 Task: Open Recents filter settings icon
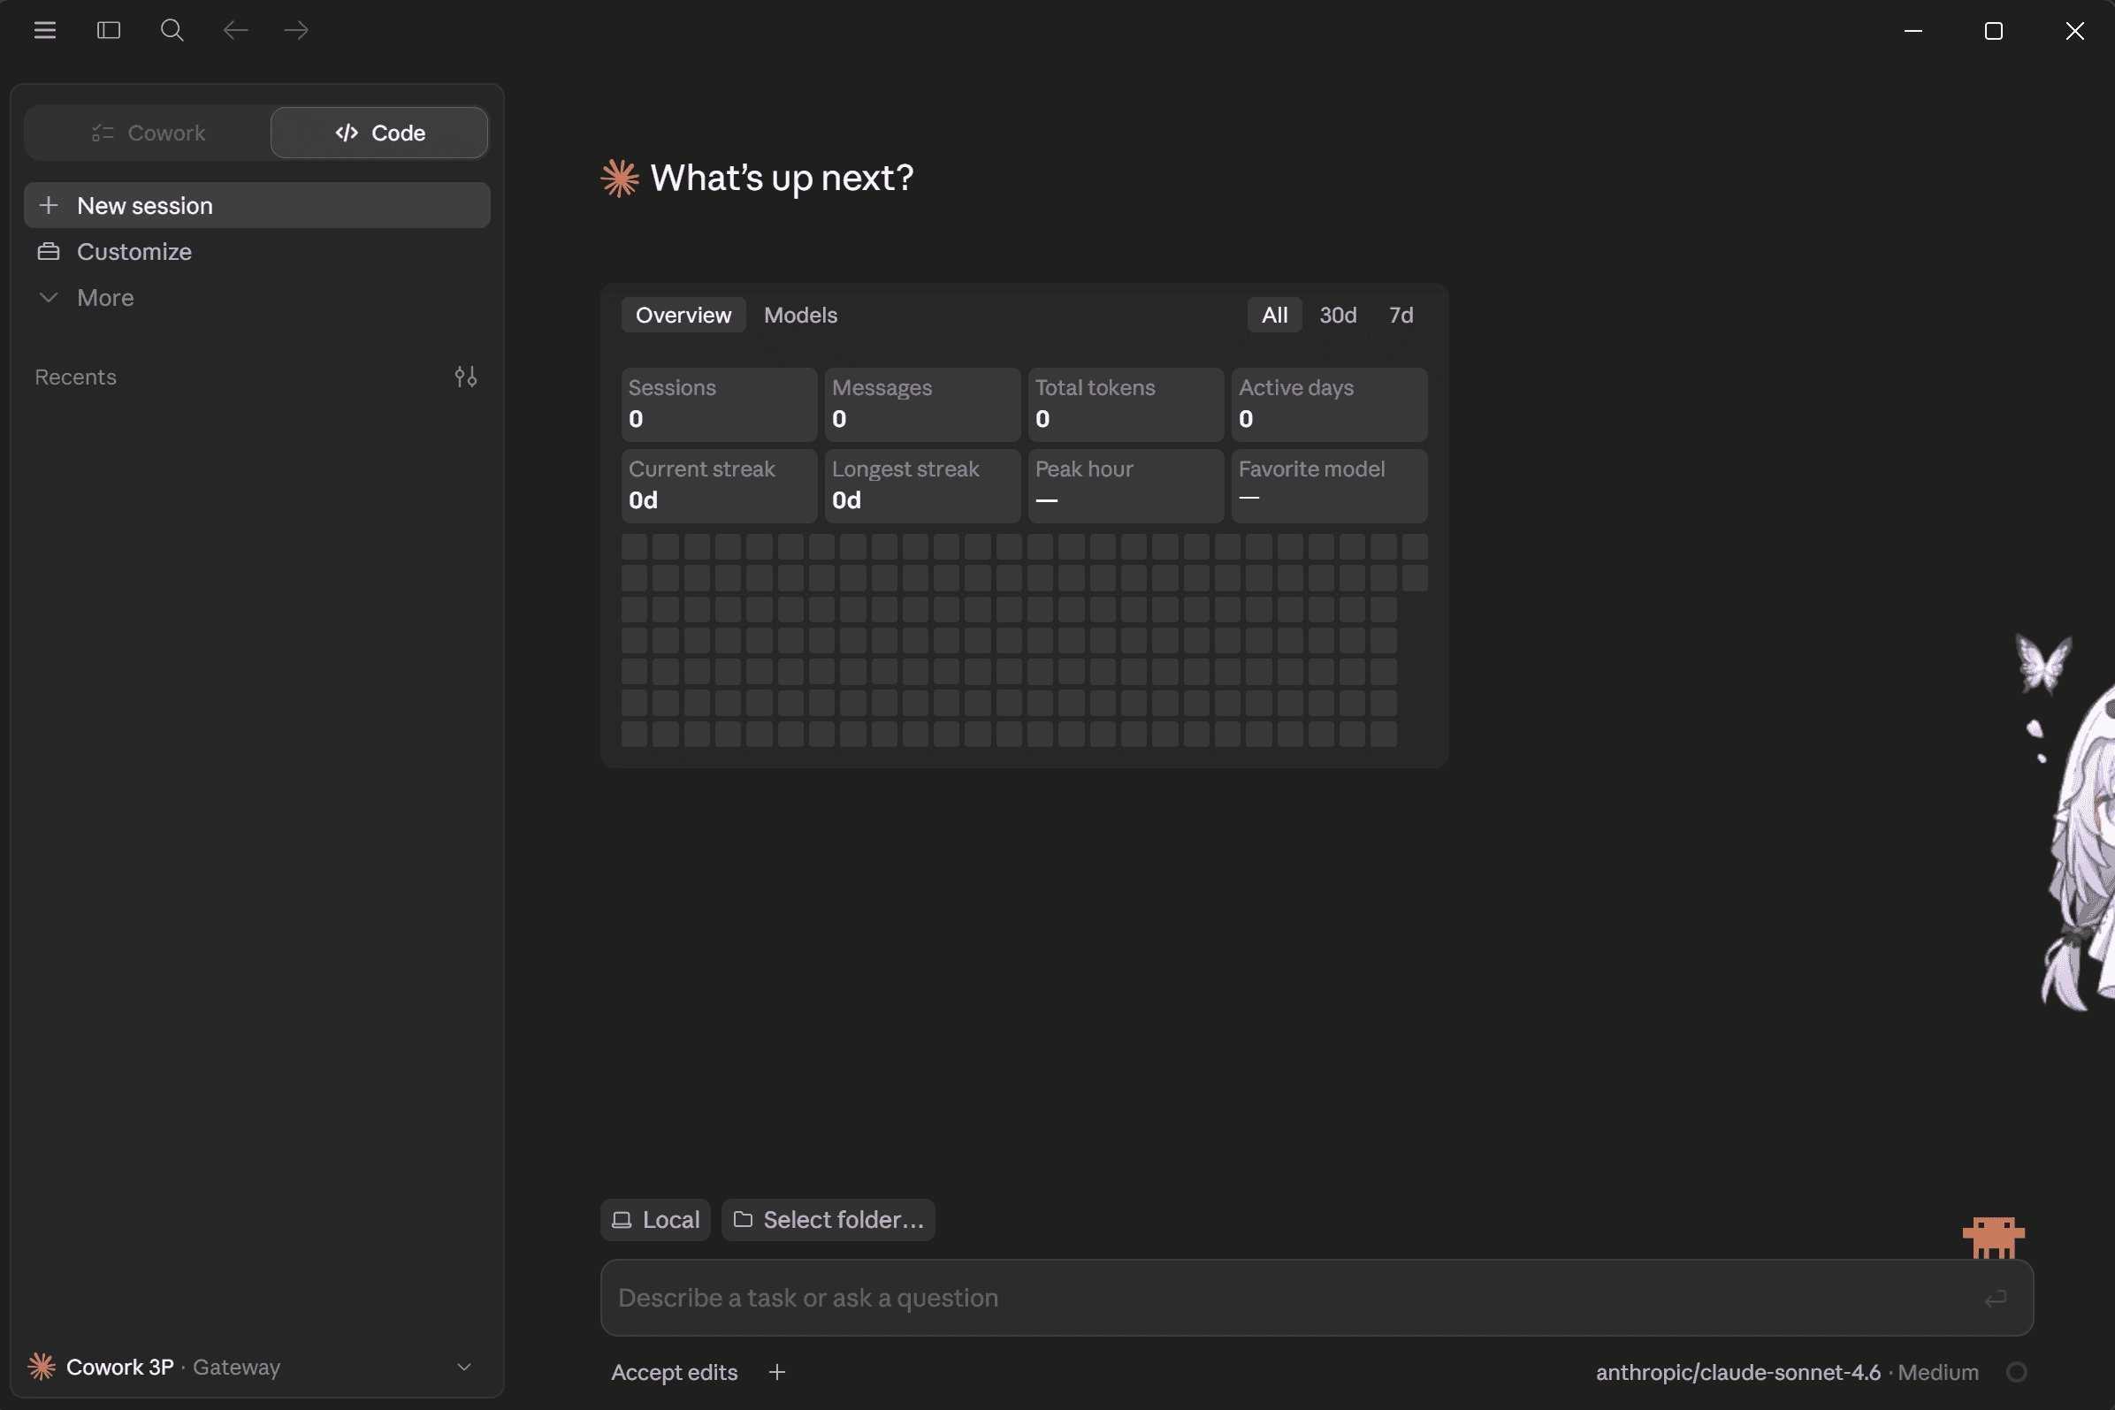pos(466,377)
